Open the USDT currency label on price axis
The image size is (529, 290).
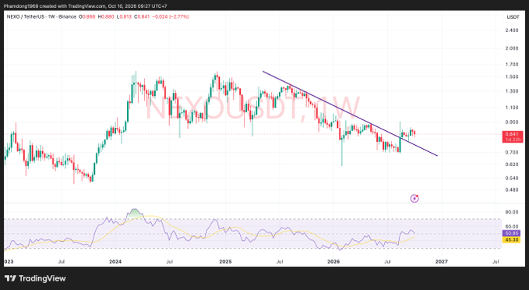[x=513, y=17]
